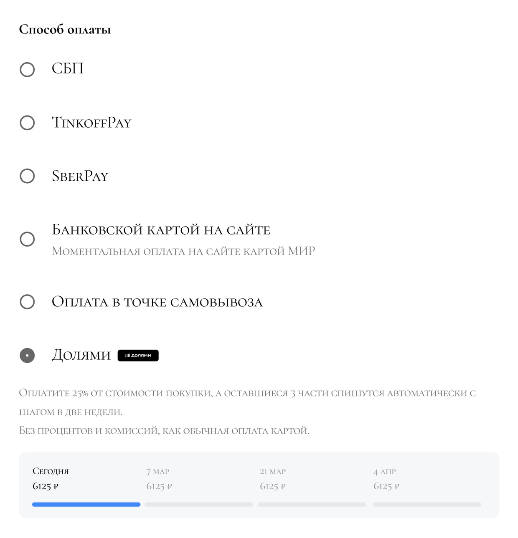The image size is (518, 538).
Task: Click the TinkoffPay label text
Action: click(91, 122)
